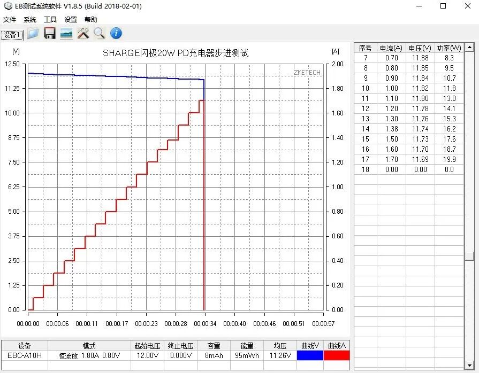Click the 终止电压 header cell
Image resolution: width=479 pixels, height=373 pixels.
[x=180, y=346]
